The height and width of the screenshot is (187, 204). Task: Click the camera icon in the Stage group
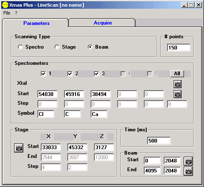click(x=19, y=148)
